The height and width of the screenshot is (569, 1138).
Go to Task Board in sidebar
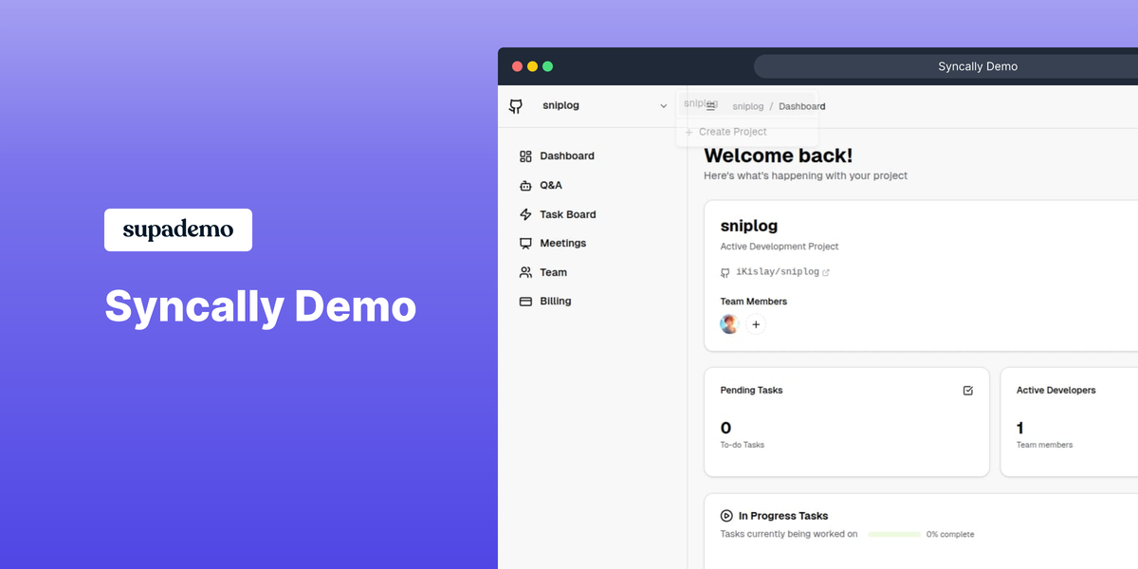[558, 215]
